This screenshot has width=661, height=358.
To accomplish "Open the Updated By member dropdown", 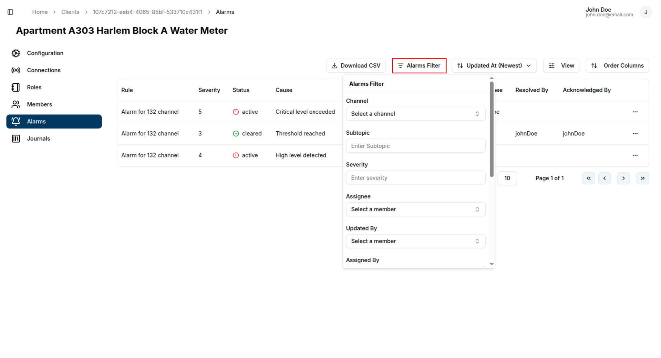I will pos(415,241).
